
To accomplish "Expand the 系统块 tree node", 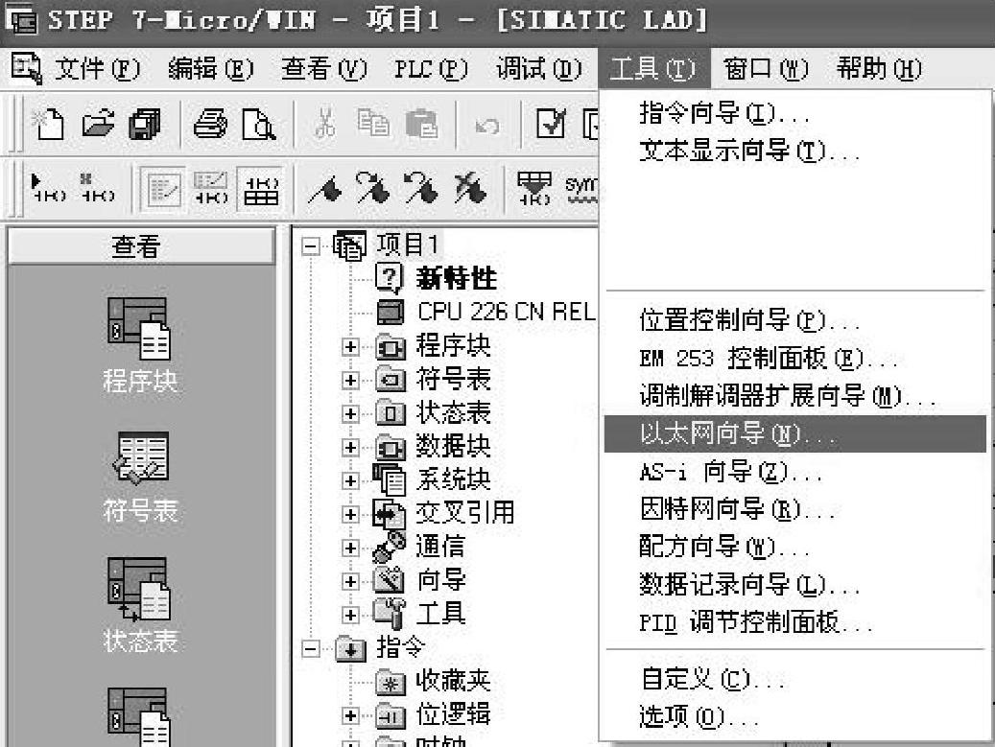I will coord(350,480).
